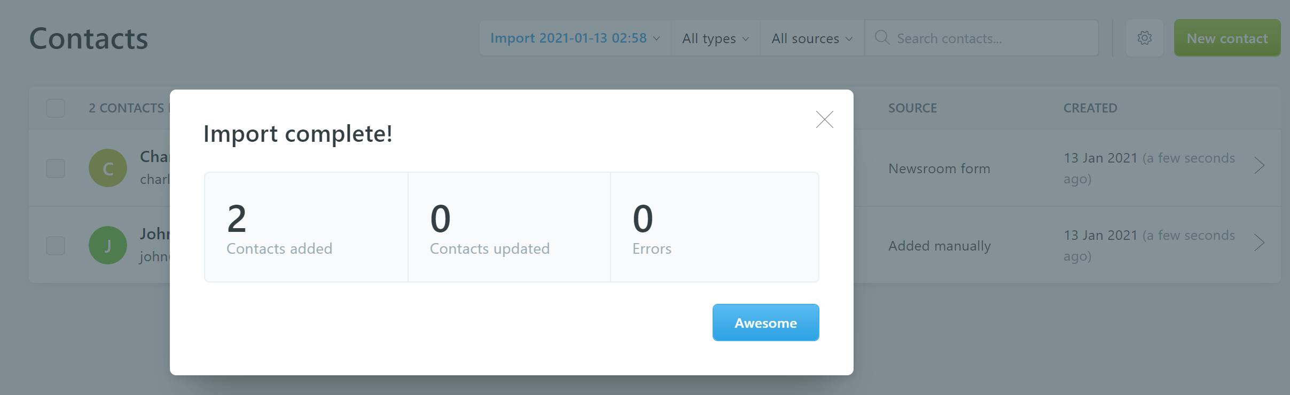Focus the Search contacts field
The height and width of the screenshot is (395, 1290).
coord(982,38)
